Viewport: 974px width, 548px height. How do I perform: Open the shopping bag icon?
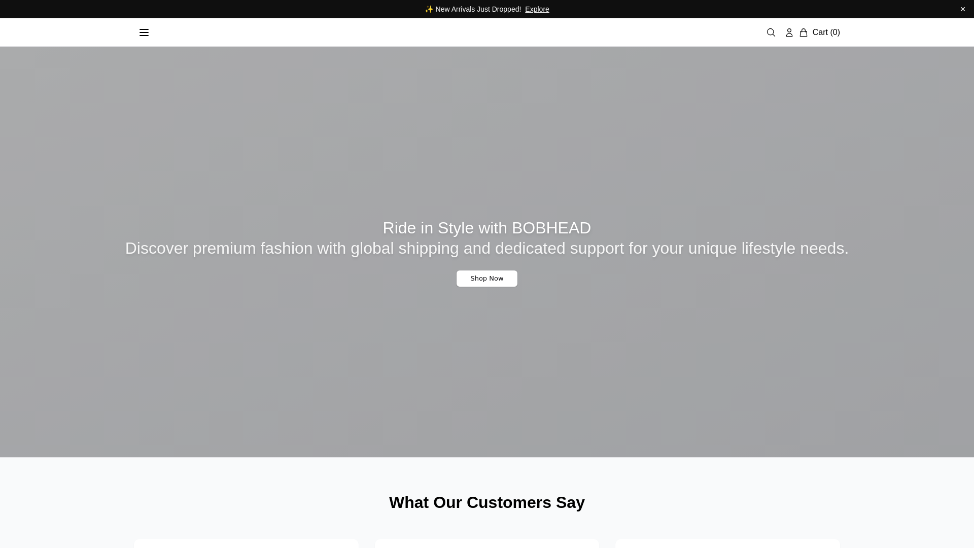coord(804,32)
